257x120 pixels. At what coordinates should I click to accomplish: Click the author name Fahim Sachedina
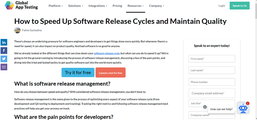(x=32, y=30)
